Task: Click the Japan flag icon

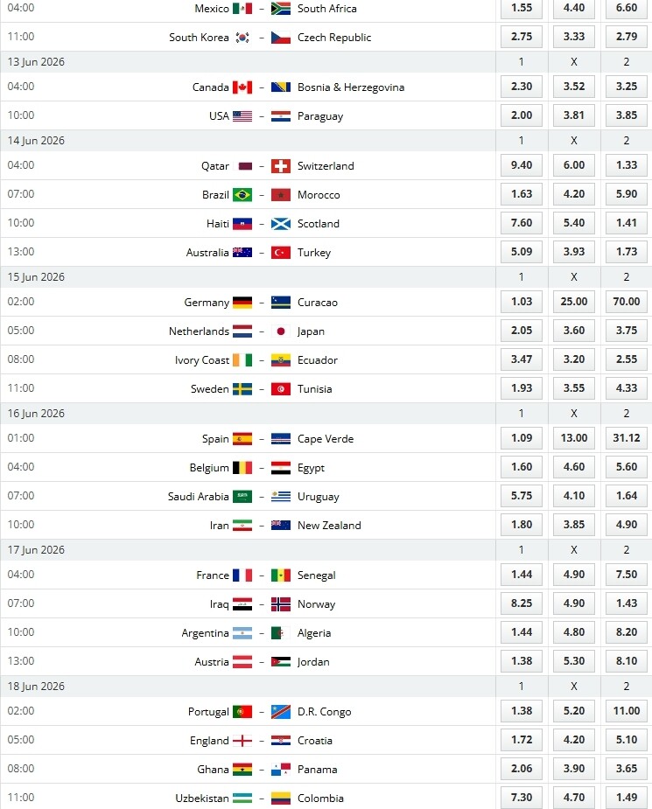Action: [x=280, y=331]
